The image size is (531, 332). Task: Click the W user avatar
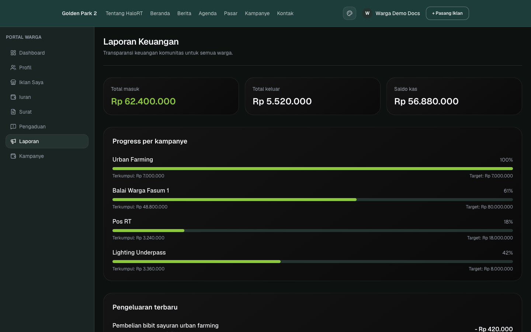click(367, 13)
